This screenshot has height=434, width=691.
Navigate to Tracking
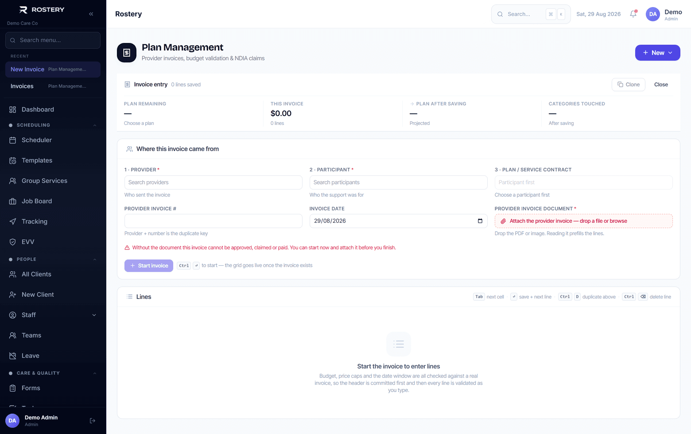coord(53,221)
